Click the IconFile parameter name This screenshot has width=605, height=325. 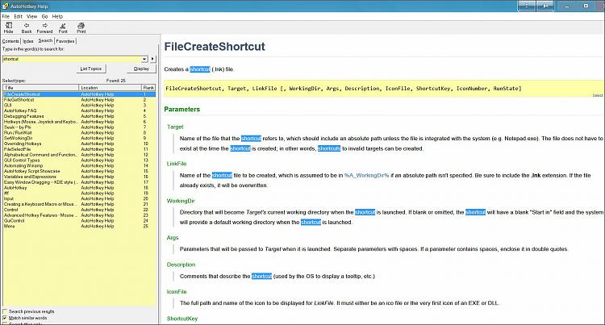pyautogui.click(x=177, y=292)
